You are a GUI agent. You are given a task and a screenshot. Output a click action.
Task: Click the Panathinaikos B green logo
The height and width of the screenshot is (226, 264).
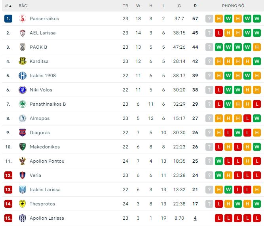22,104
